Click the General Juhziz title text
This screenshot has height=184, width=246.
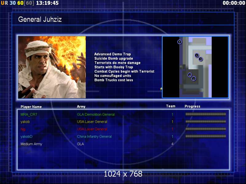point(40,19)
